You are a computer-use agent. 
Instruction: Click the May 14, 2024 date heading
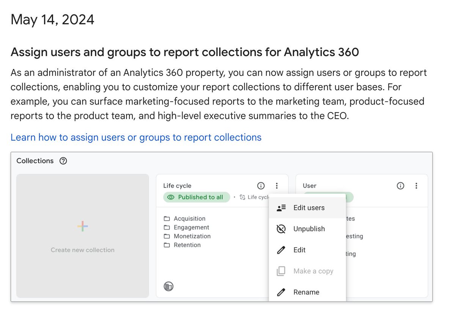(x=52, y=19)
